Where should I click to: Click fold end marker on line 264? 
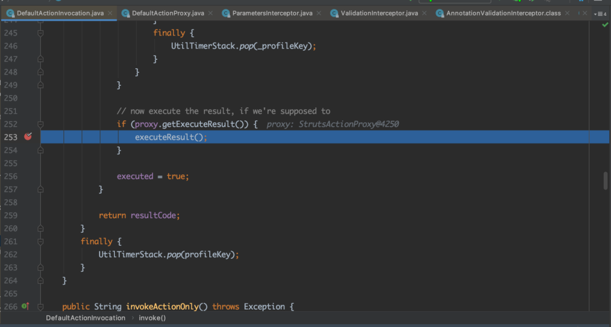tap(41, 281)
